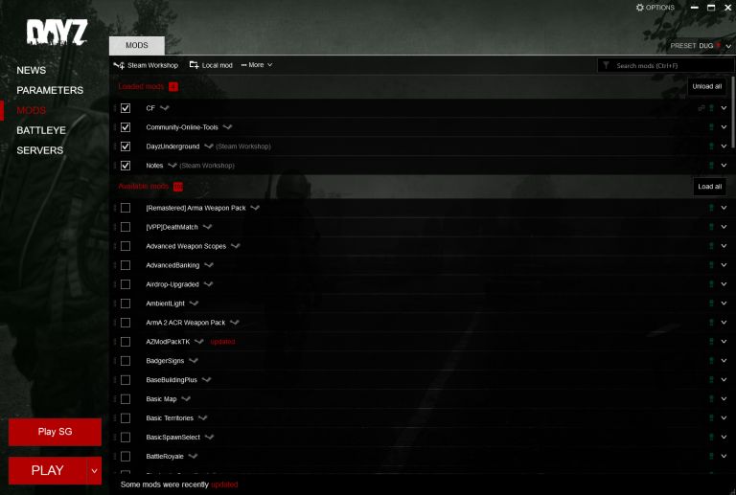The image size is (736, 495).
Task: Click the Steam icon next to BaseBuildingPlus
Action: pos(206,380)
